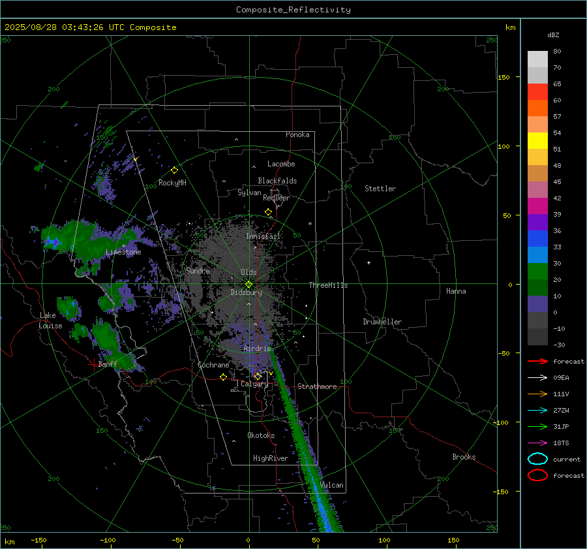The height and width of the screenshot is (549, 587).
Task: Click the 18TS legend label
Action: pyautogui.click(x=561, y=443)
